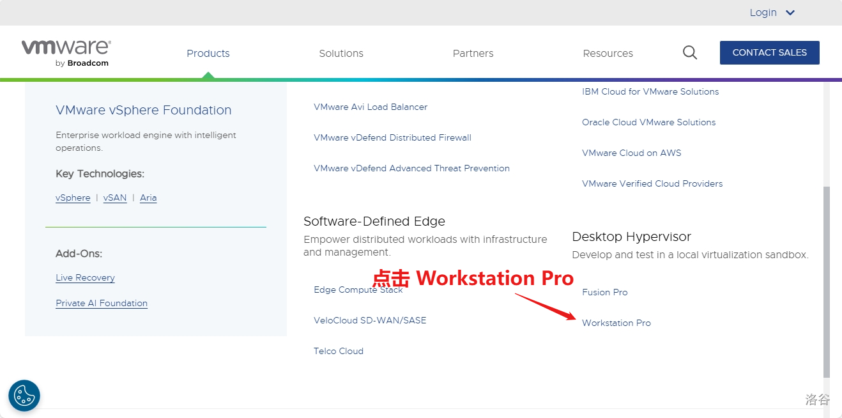Image resolution: width=842 pixels, height=418 pixels.
Task: Follow the Aria key technology link
Action: [148, 197]
